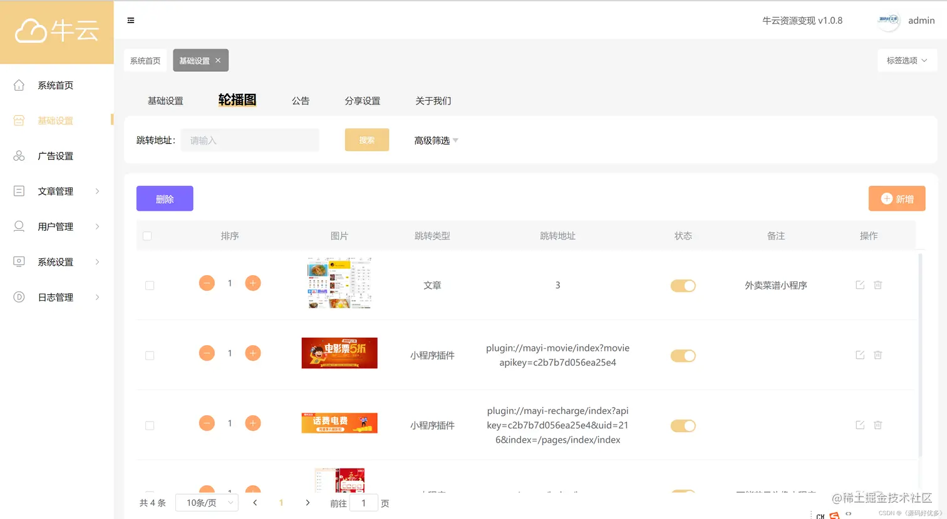Open 用户管理 in the sidebar
The width and height of the screenshot is (947, 519).
click(54, 226)
